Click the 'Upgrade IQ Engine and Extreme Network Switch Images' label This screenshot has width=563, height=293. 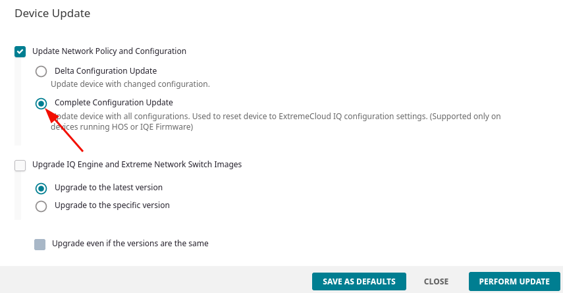coord(137,165)
